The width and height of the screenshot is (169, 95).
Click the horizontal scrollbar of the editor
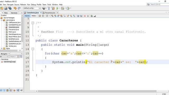coord(97,91)
